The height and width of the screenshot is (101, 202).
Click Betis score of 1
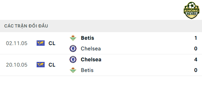pyautogui.click(x=196, y=38)
